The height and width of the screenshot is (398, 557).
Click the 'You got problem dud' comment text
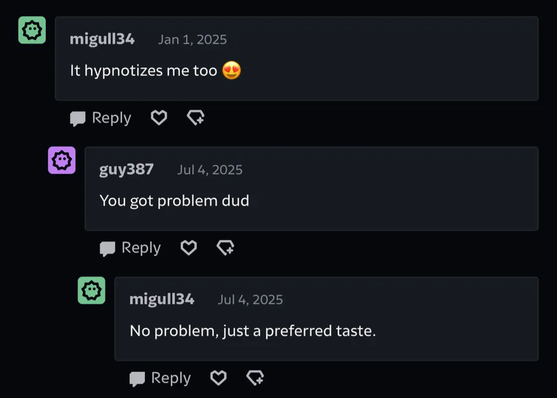[175, 201]
